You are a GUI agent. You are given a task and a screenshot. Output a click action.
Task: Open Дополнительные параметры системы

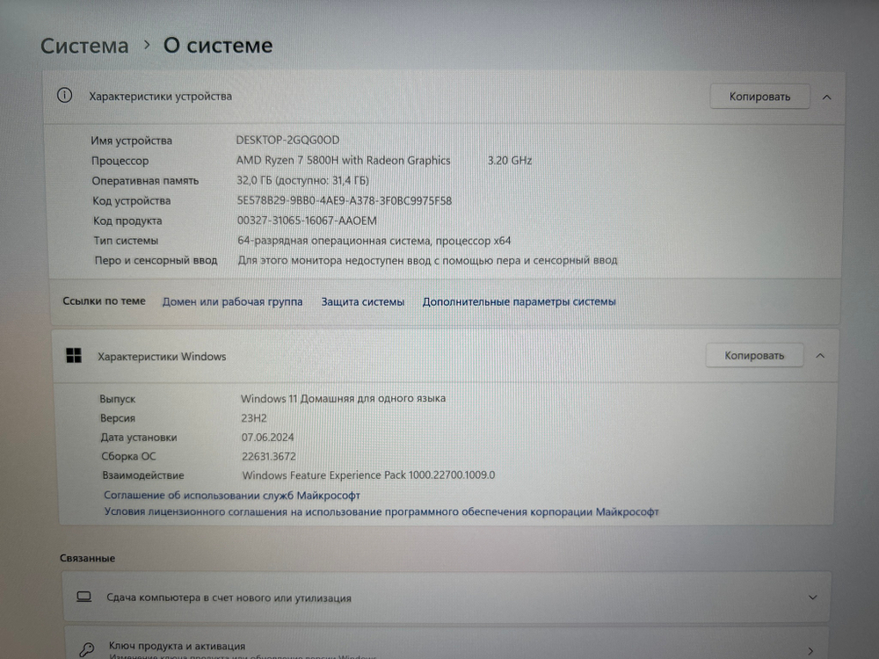(x=518, y=301)
